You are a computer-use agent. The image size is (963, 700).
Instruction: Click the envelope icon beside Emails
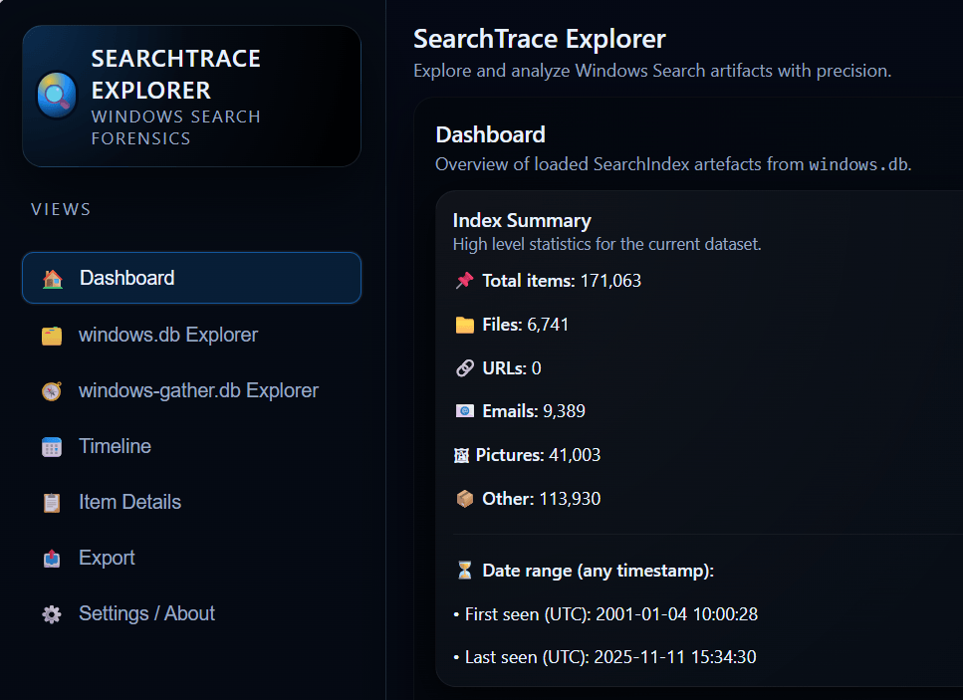(464, 411)
